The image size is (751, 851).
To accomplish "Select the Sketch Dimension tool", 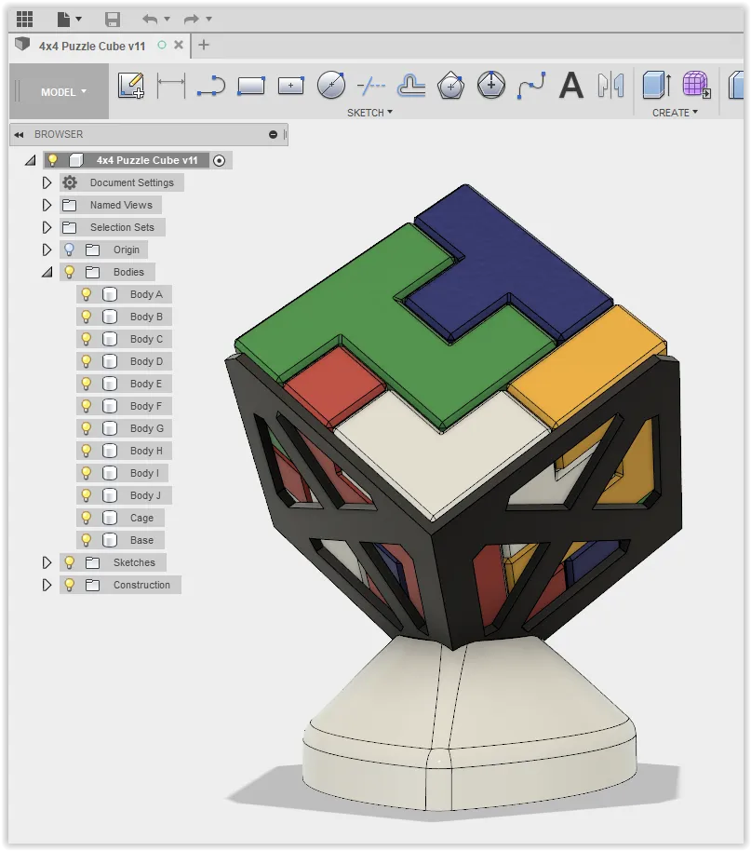I will click(173, 85).
